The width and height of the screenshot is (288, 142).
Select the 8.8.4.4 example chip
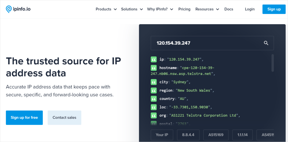tap(188, 135)
